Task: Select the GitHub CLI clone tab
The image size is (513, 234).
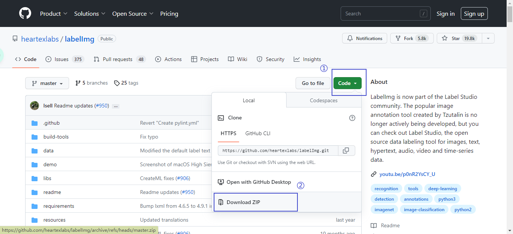Action: point(258,133)
